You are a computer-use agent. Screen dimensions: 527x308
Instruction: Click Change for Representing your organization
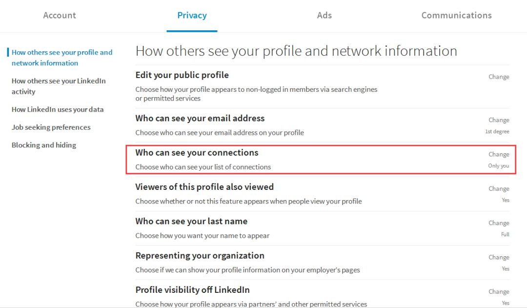tap(499, 257)
